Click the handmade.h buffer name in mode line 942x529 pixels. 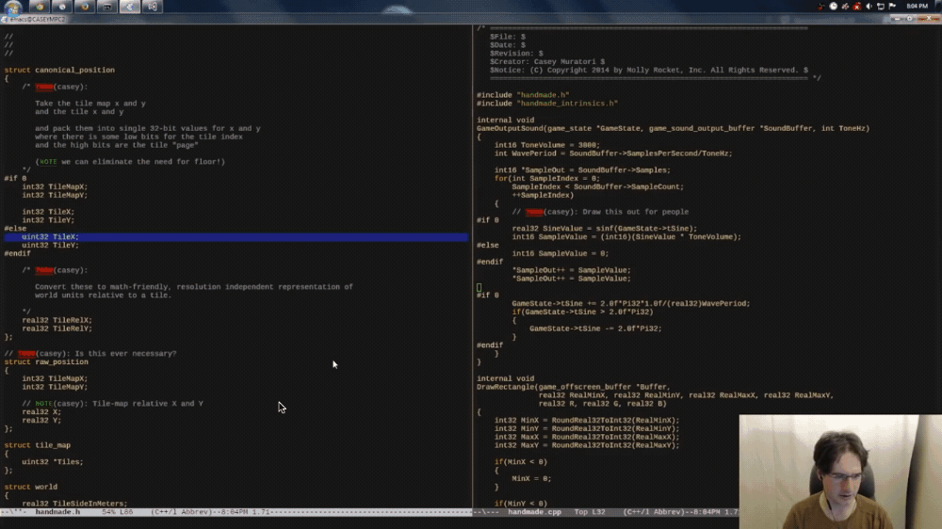pyautogui.click(x=57, y=512)
